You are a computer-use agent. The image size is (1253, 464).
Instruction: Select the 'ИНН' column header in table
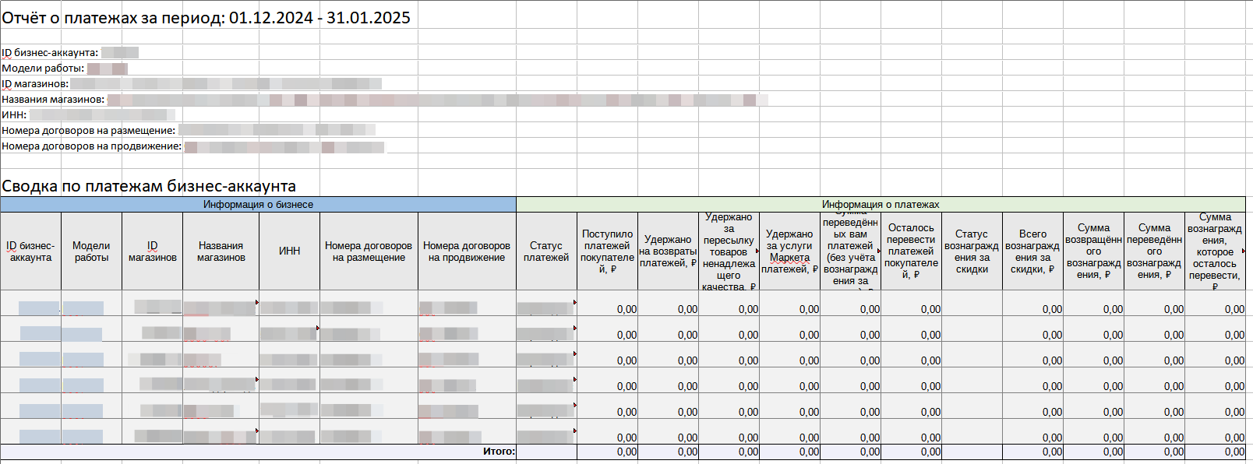coord(289,251)
